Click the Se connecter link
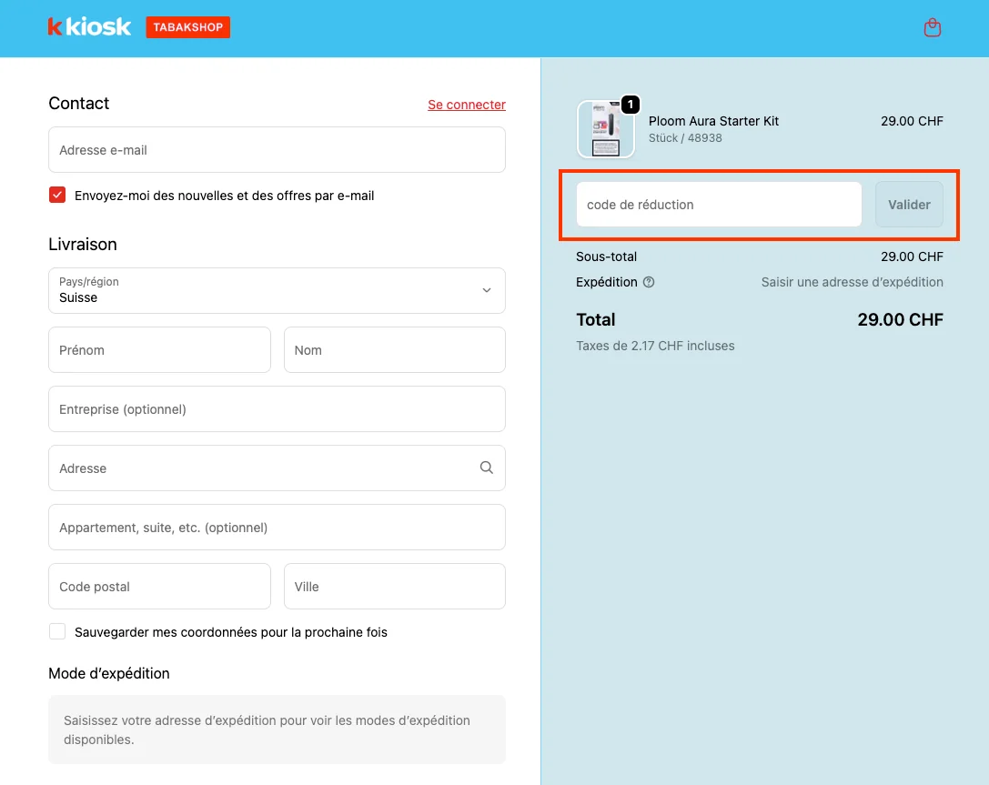The height and width of the screenshot is (785, 989). coord(467,105)
